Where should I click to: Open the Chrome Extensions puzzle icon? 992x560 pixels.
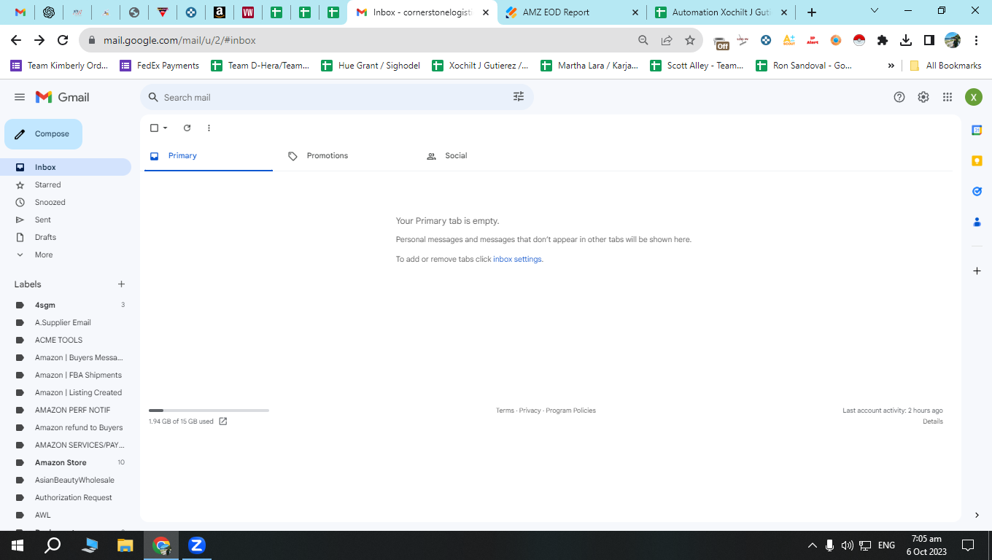[x=883, y=40]
